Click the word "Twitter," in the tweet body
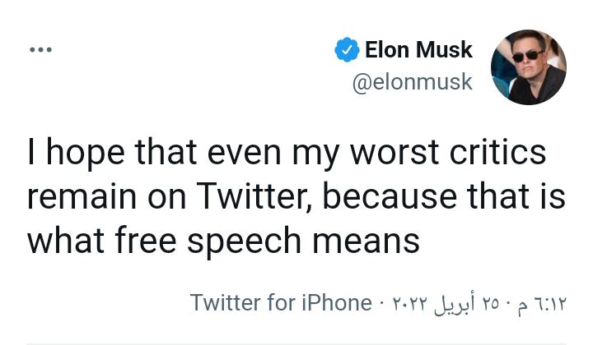The width and height of the screenshot is (593, 345). (x=253, y=197)
